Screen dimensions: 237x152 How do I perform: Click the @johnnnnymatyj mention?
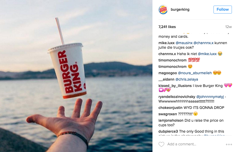tap(210, 97)
